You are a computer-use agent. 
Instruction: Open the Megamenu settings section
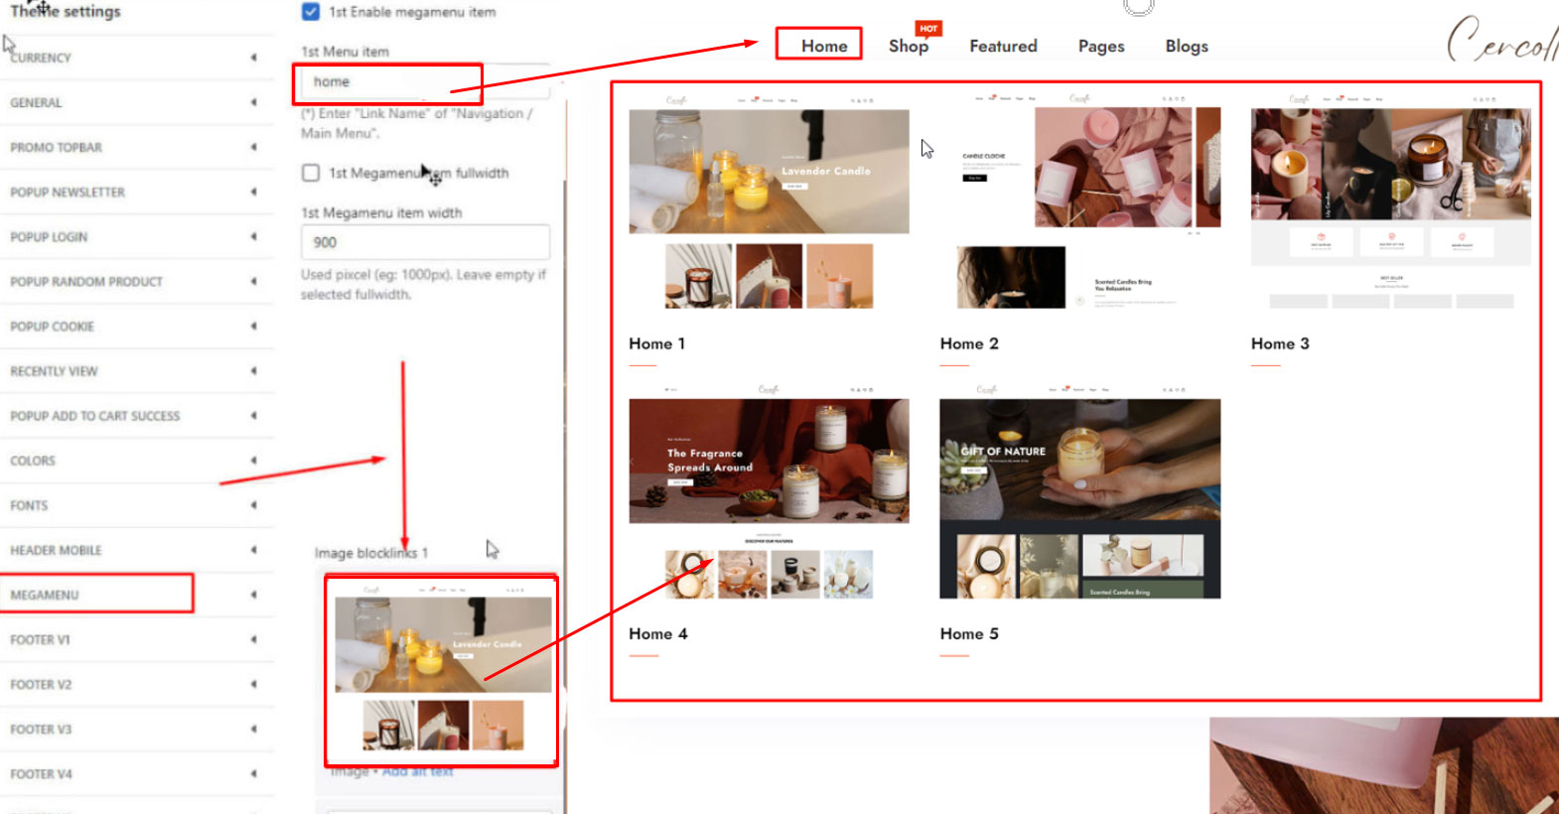(x=45, y=595)
